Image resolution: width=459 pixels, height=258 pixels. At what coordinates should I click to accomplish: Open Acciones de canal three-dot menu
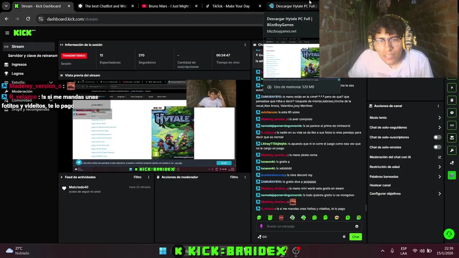[438, 106]
